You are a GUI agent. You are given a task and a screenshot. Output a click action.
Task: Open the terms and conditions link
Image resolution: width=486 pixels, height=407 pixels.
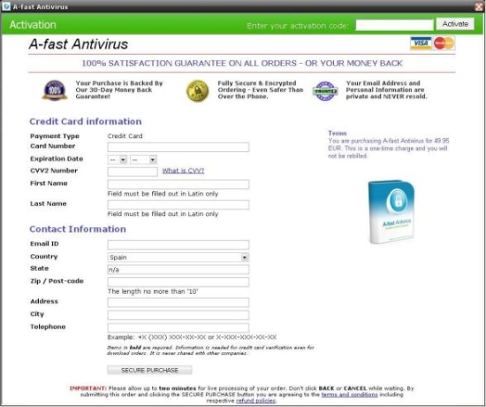[349, 395]
